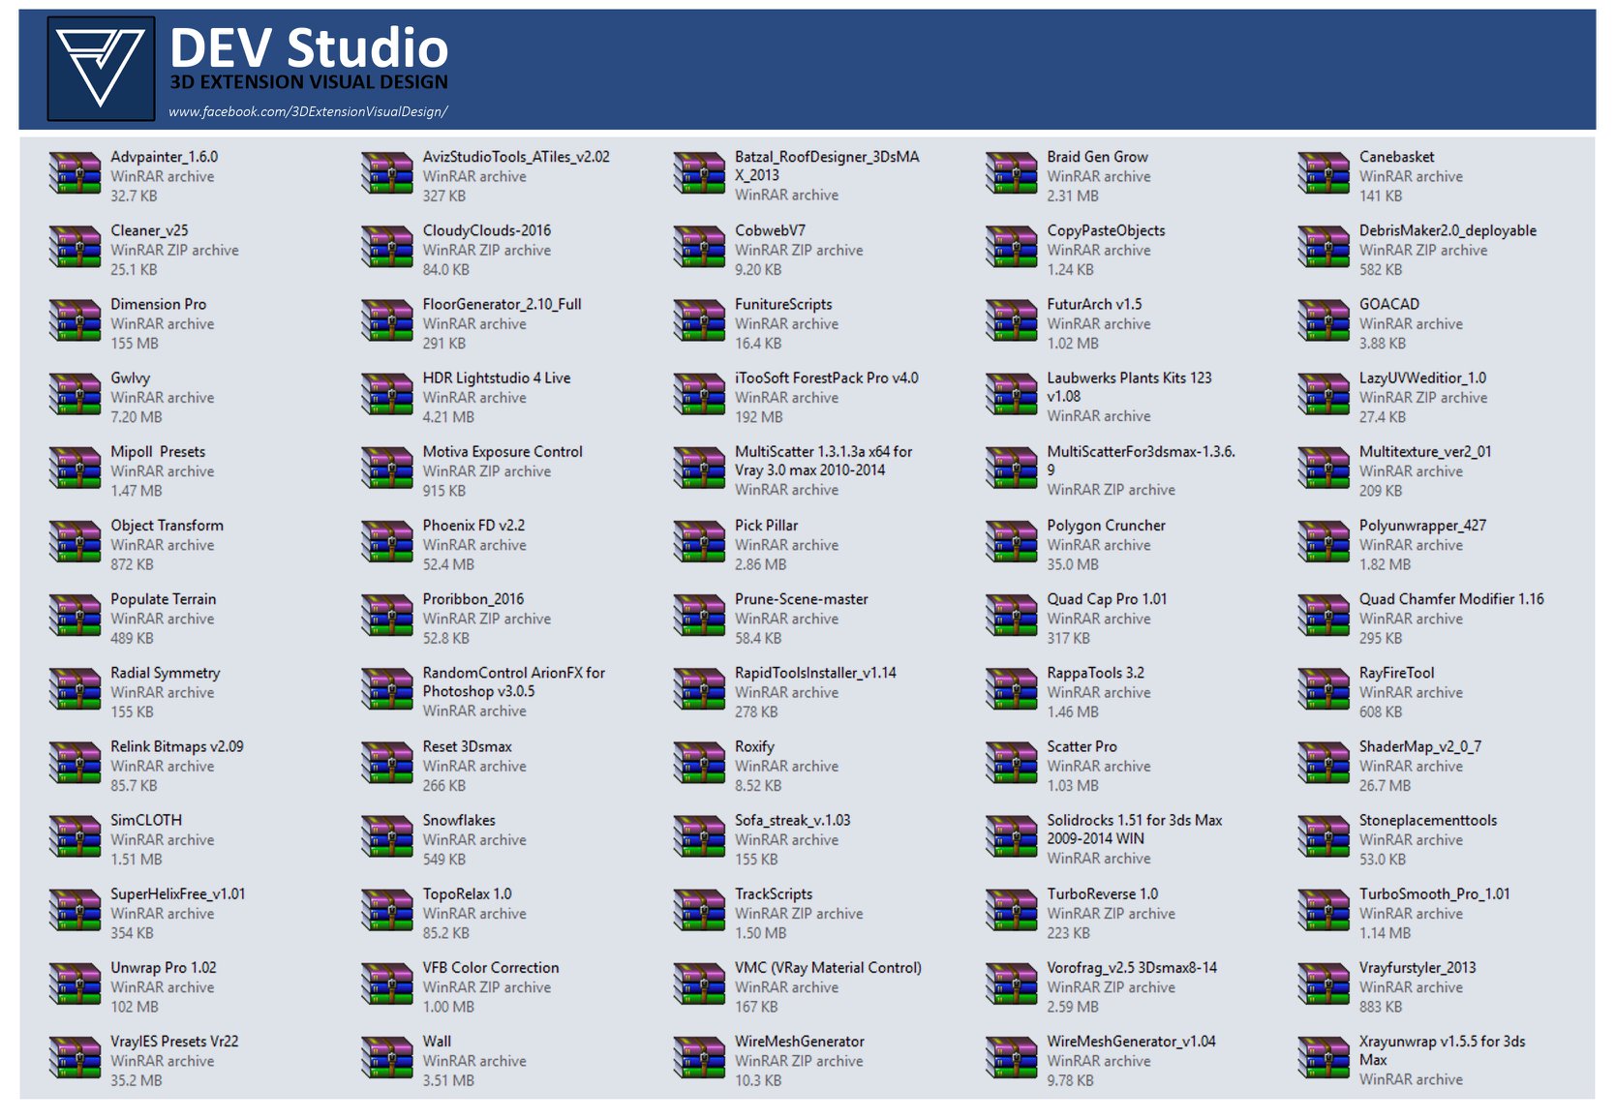This screenshot has height=1119, width=1615.
Task: Select the GOACAD archive icon
Action: (x=1323, y=321)
